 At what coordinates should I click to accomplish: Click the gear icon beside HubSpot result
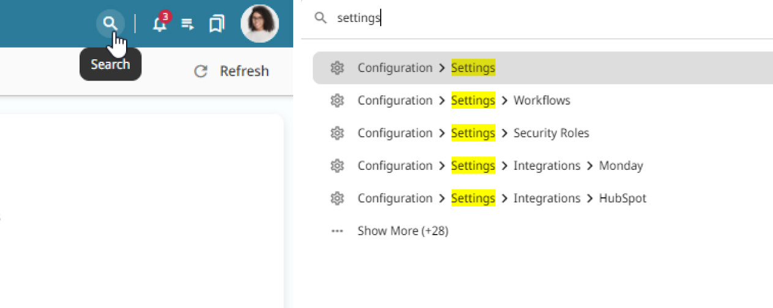pyautogui.click(x=337, y=199)
